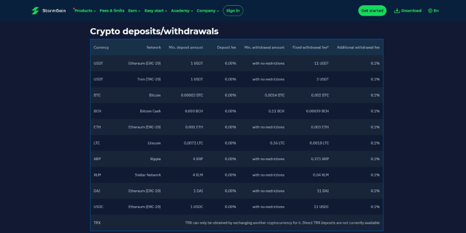Expand the Products dropdown menu
This screenshot has height=233, width=466.
pos(85,10)
